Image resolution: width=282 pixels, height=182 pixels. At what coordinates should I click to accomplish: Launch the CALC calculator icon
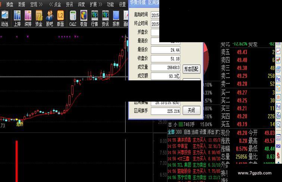73,18
